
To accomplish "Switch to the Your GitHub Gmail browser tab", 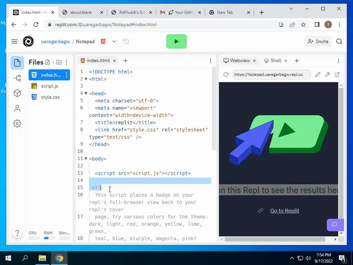I will coord(181,12).
